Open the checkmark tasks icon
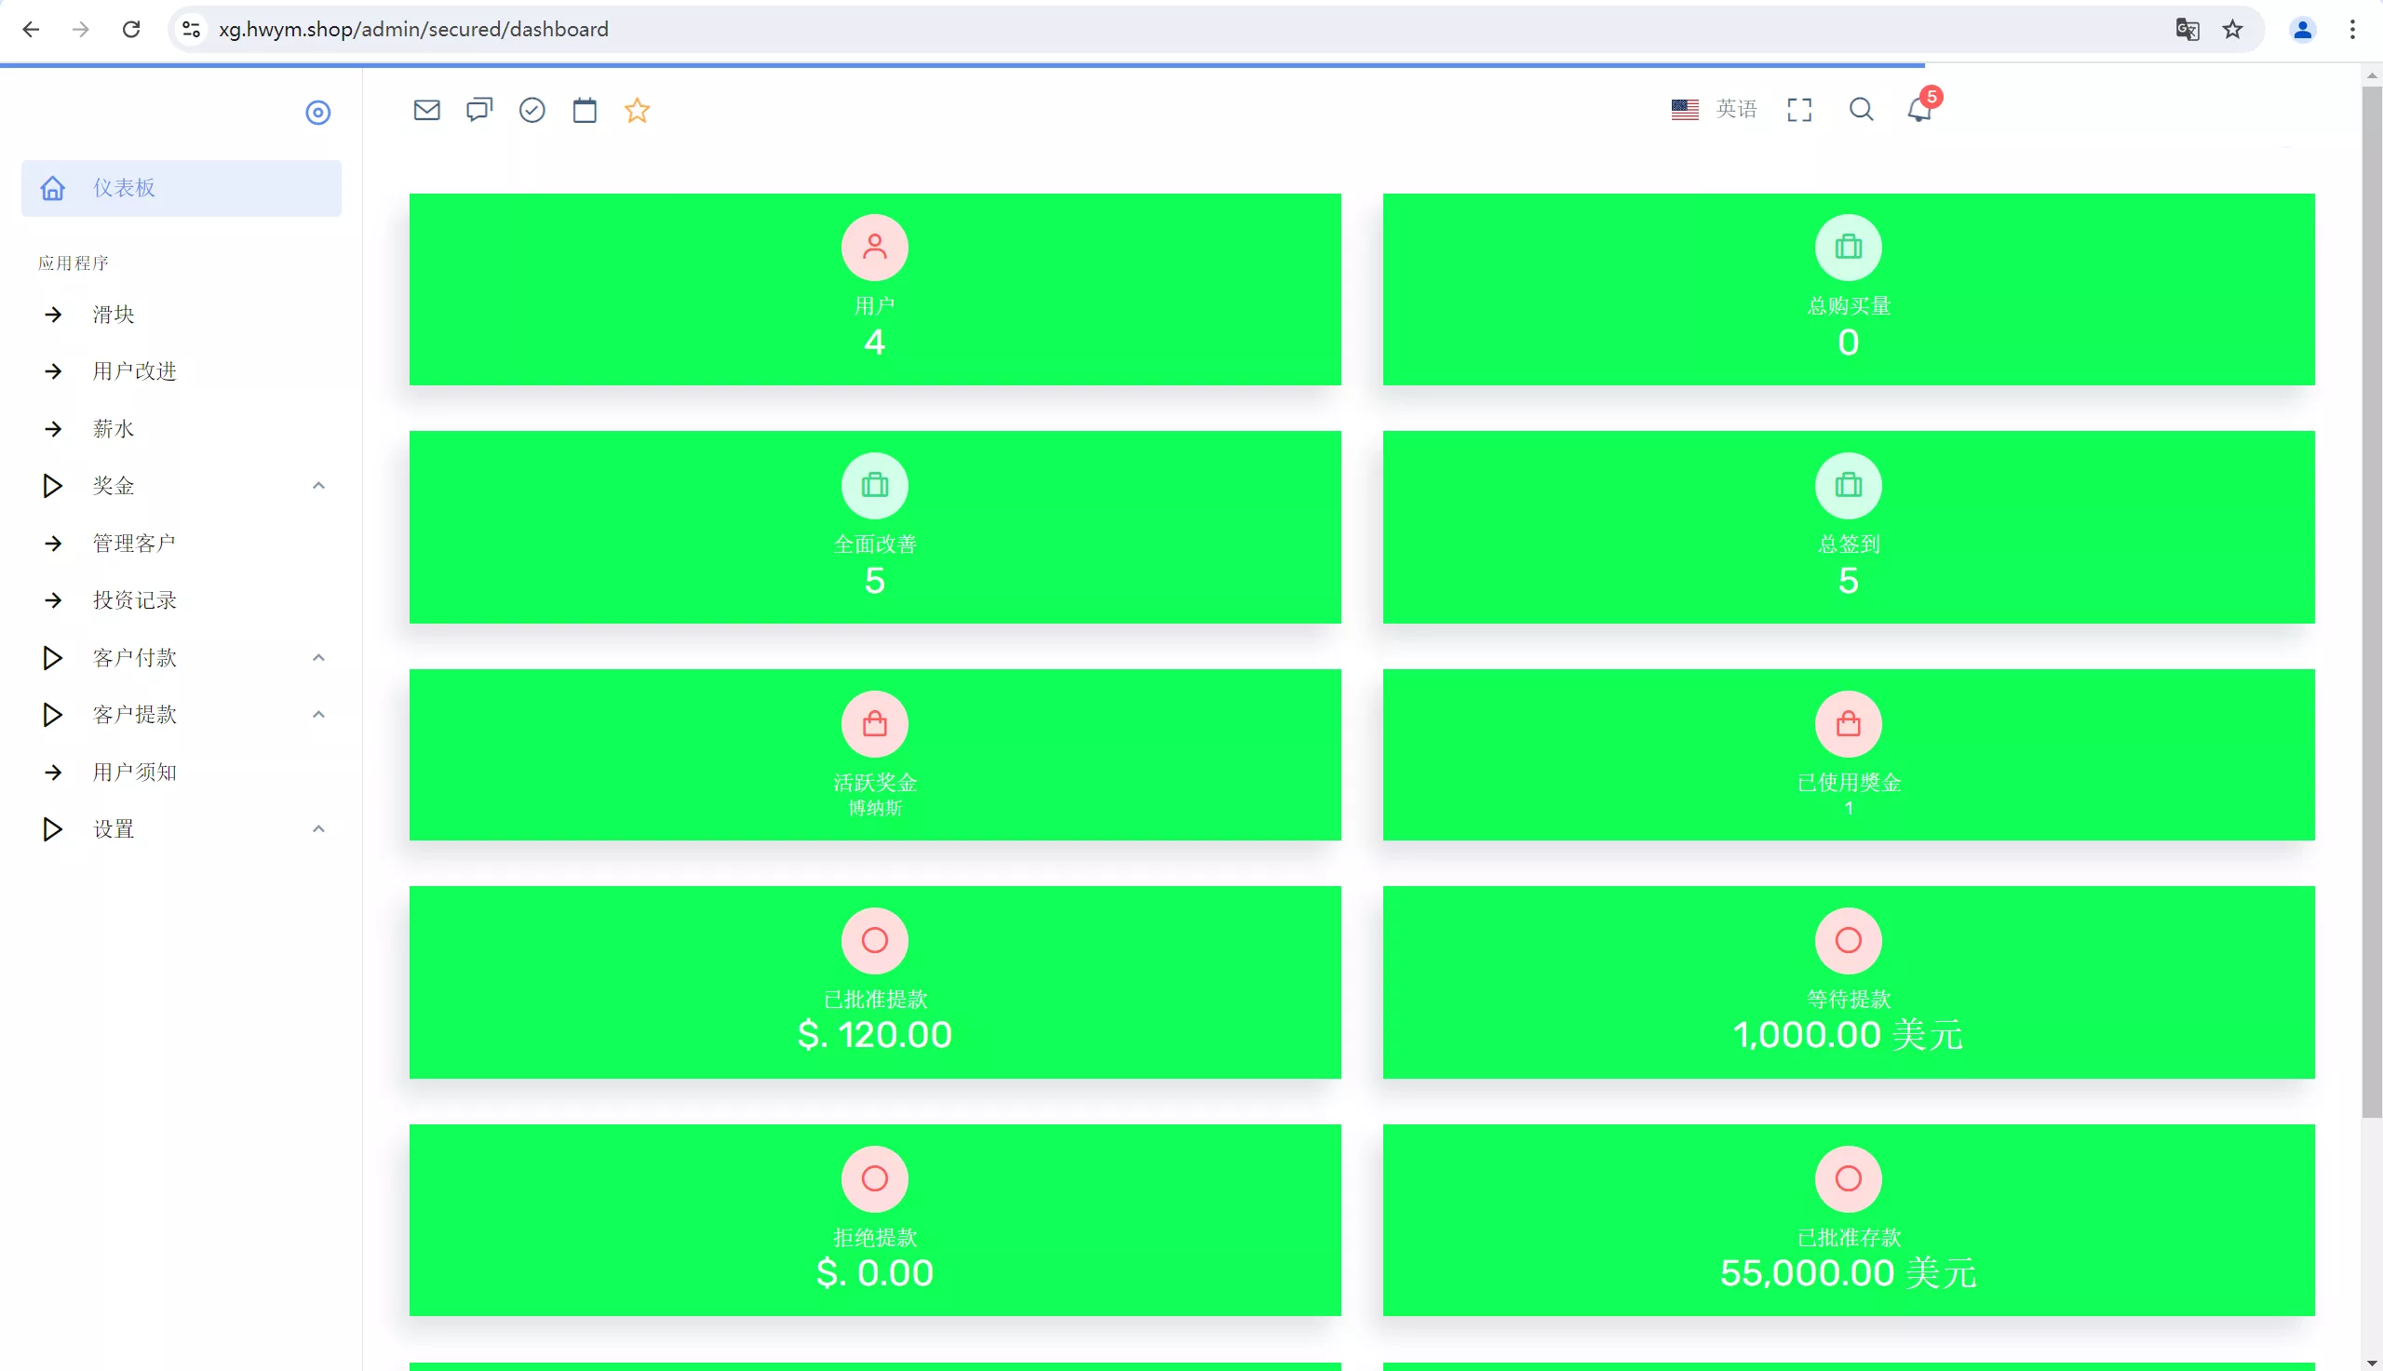The width and height of the screenshot is (2383, 1371). [532, 110]
